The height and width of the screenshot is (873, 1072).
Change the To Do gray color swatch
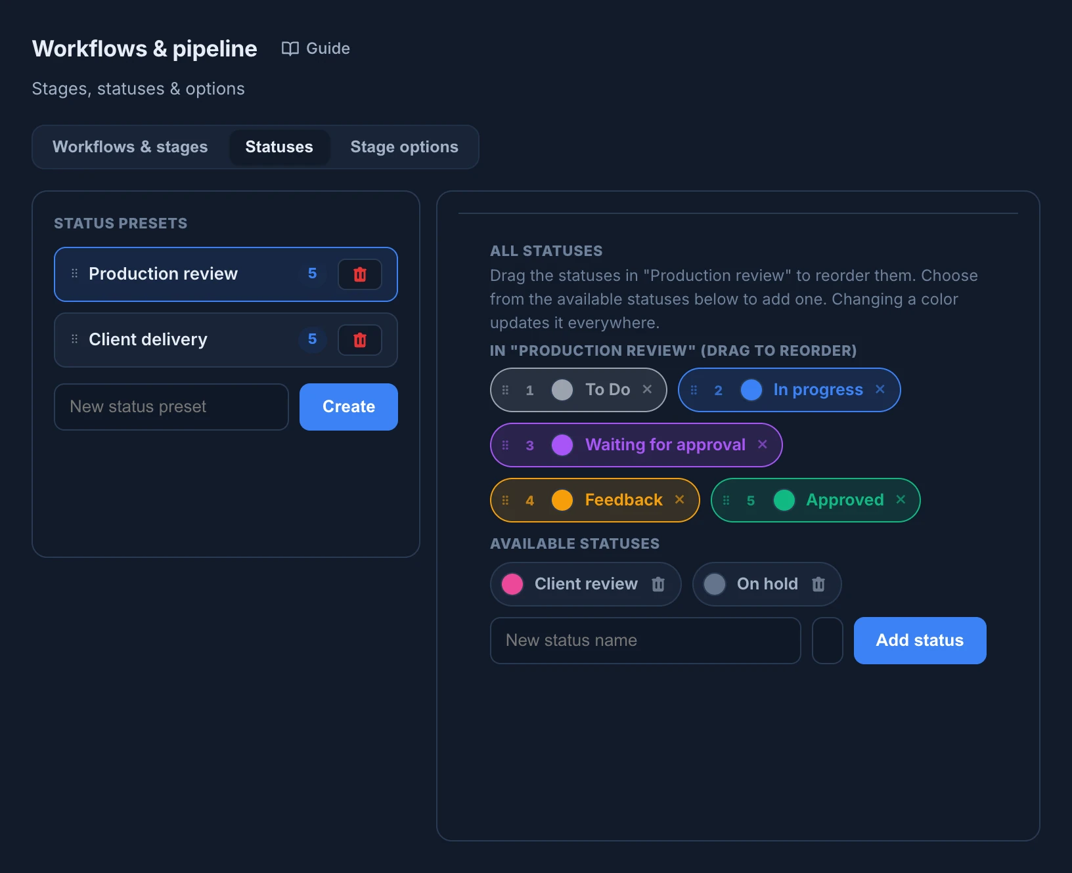(562, 390)
